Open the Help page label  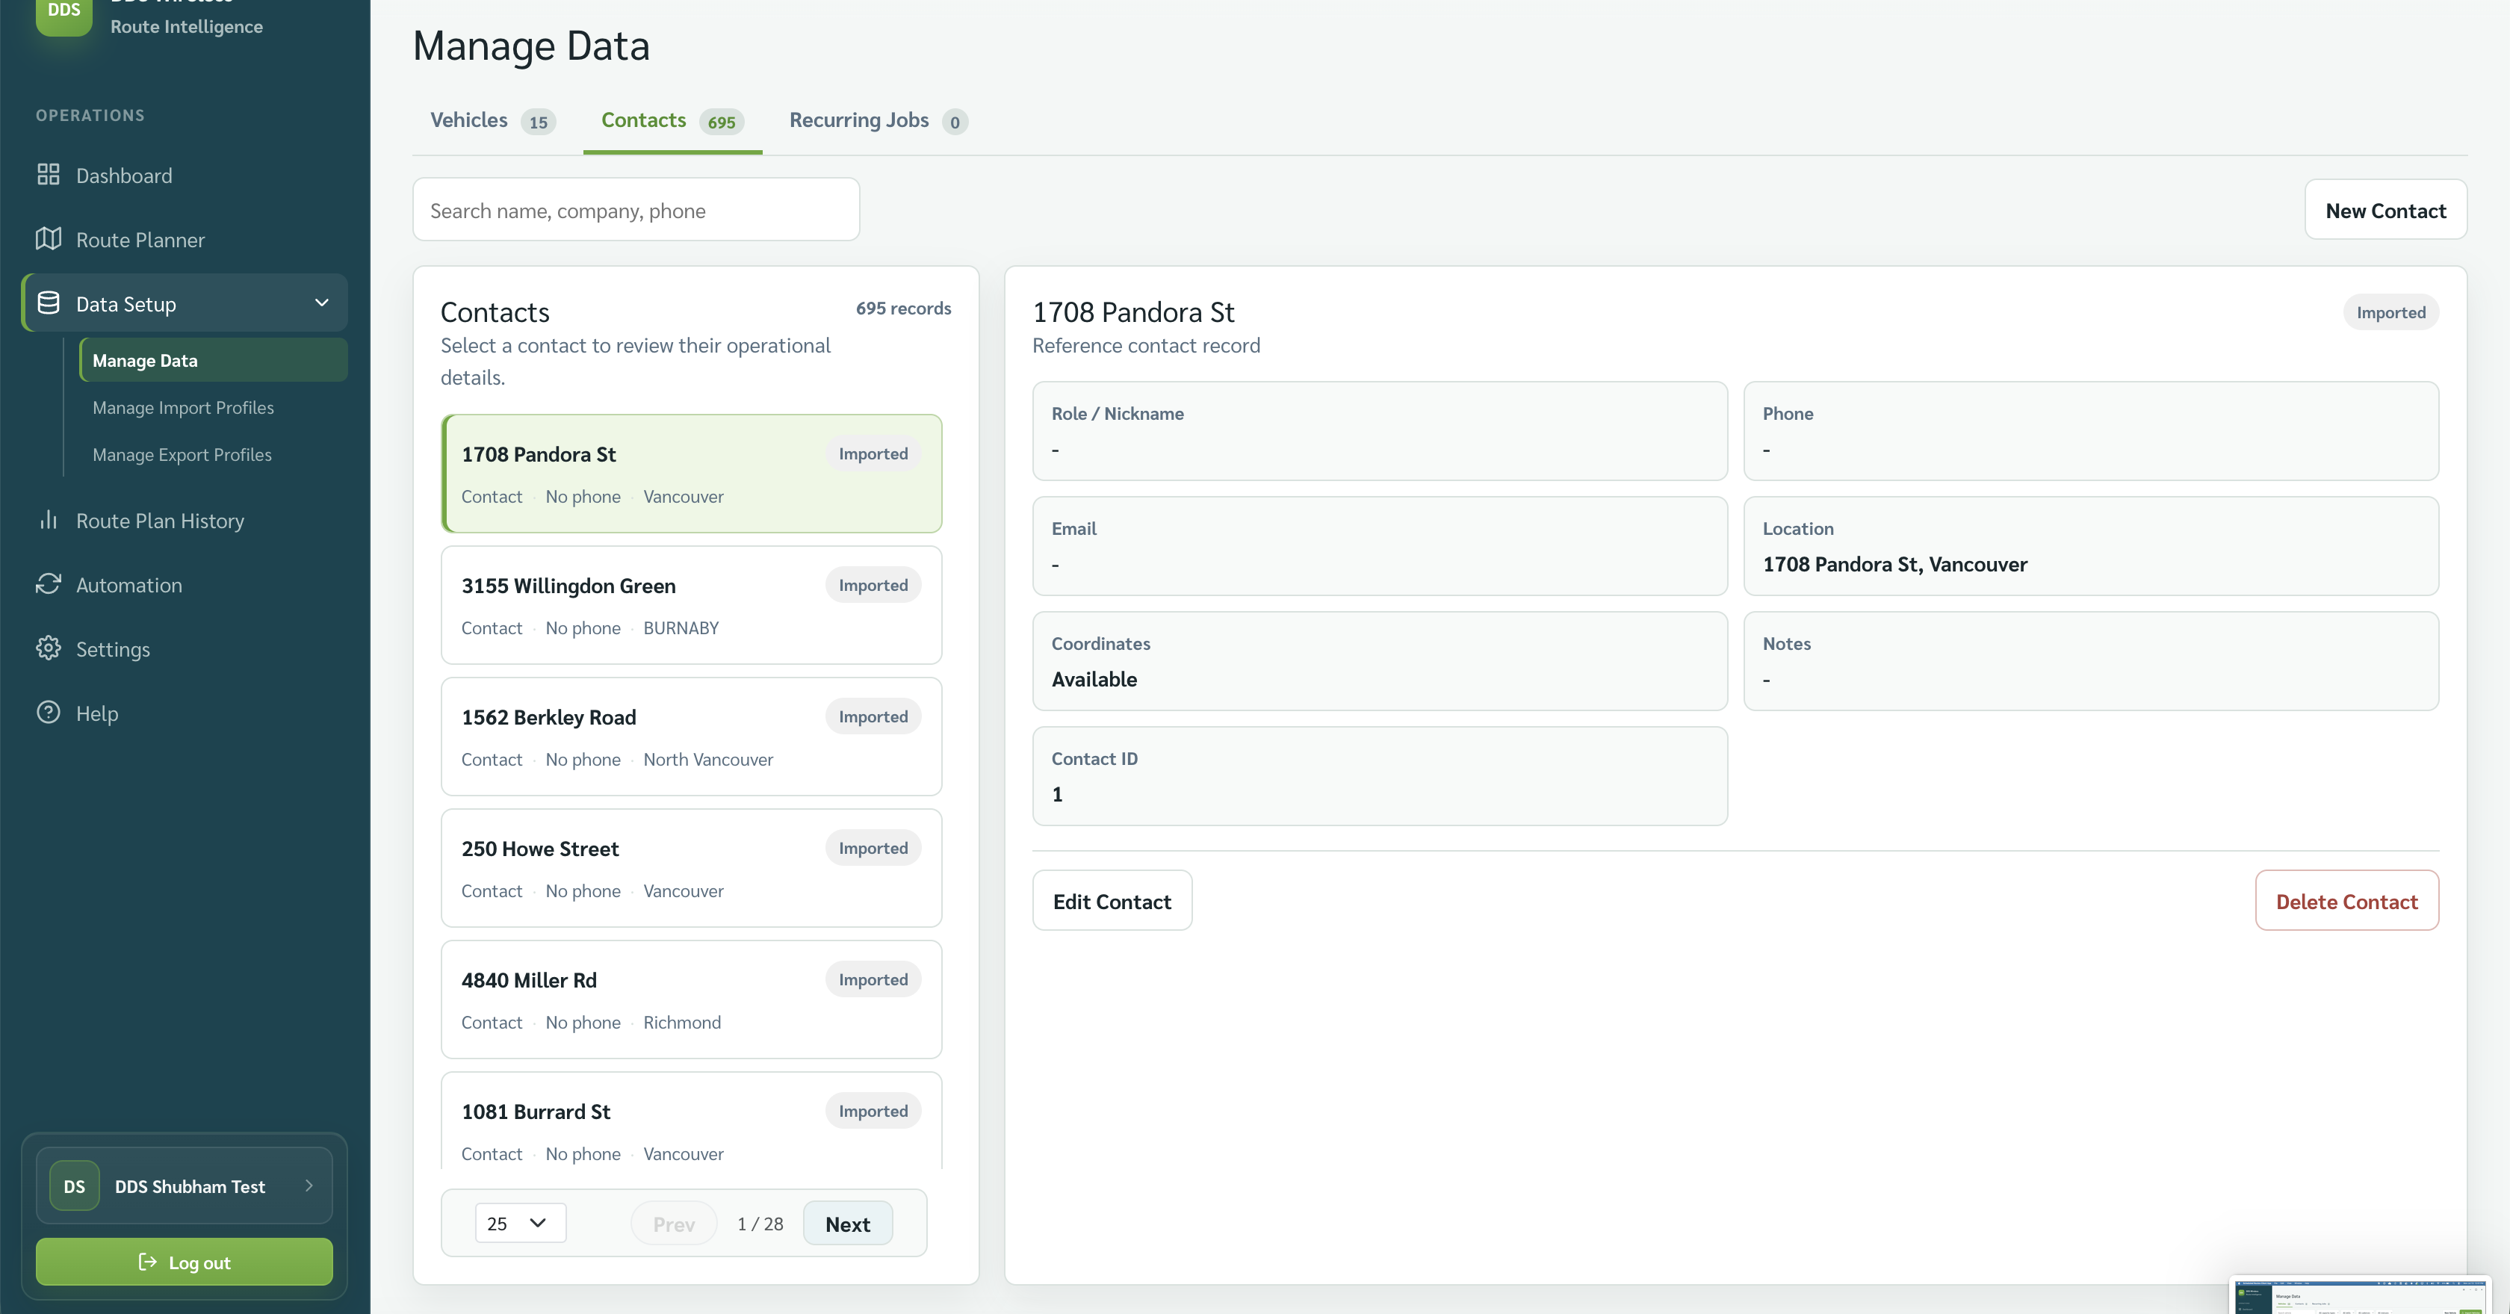pos(97,713)
